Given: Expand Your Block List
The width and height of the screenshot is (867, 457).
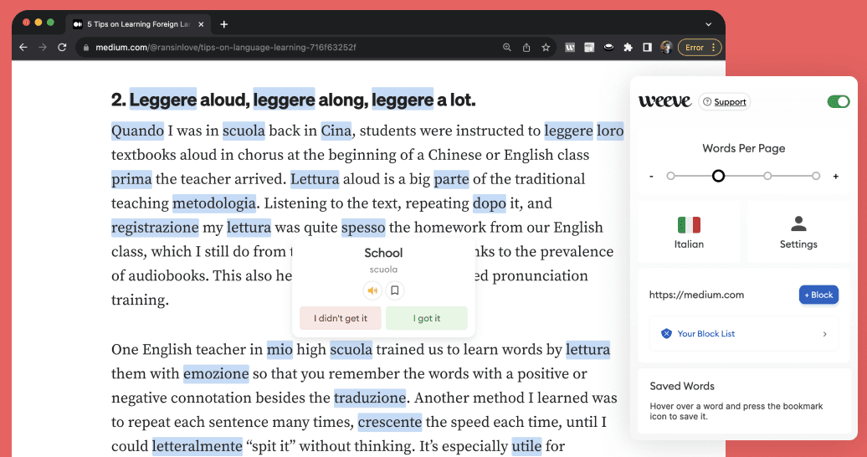Looking at the screenshot, I should pyautogui.click(x=744, y=333).
